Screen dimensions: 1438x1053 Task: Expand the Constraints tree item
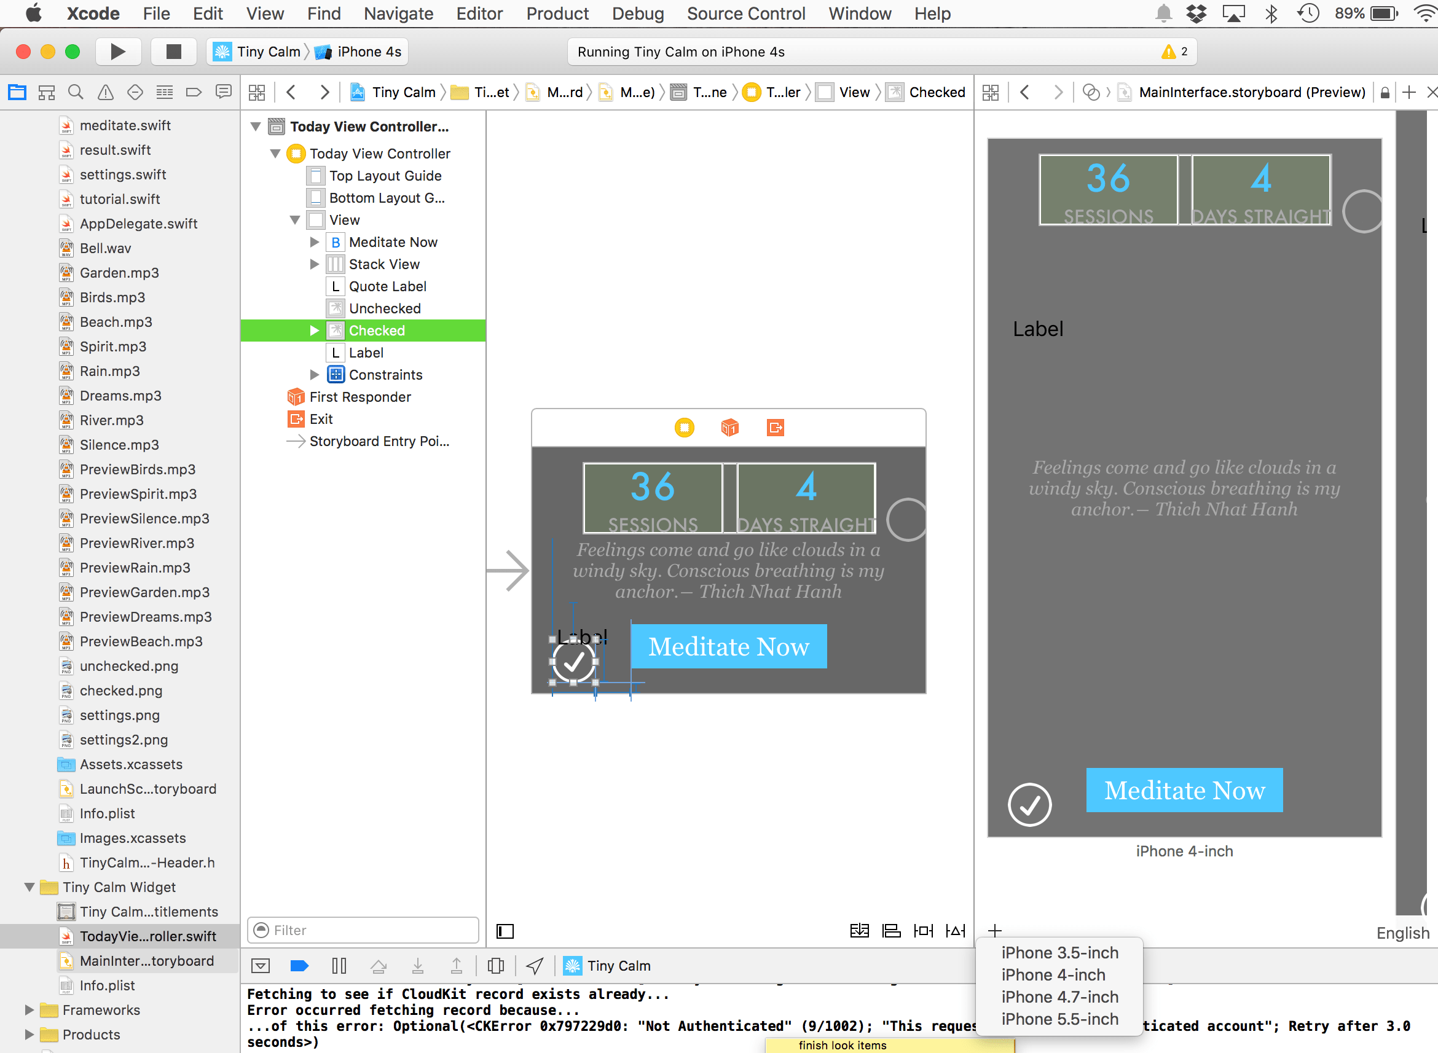coord(314,375)
